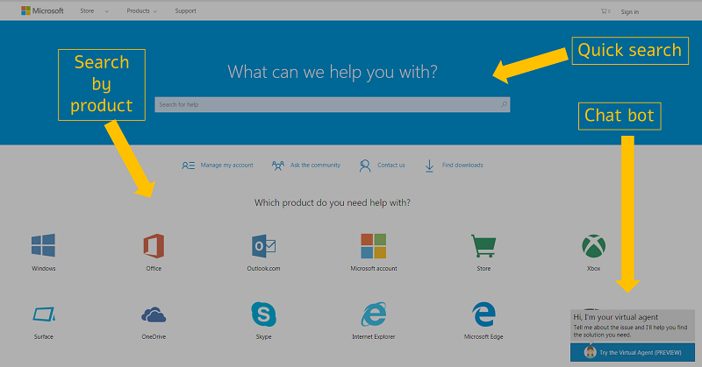Open the Find downloads link
Screen dimensions: 702x367
point(462,166)
